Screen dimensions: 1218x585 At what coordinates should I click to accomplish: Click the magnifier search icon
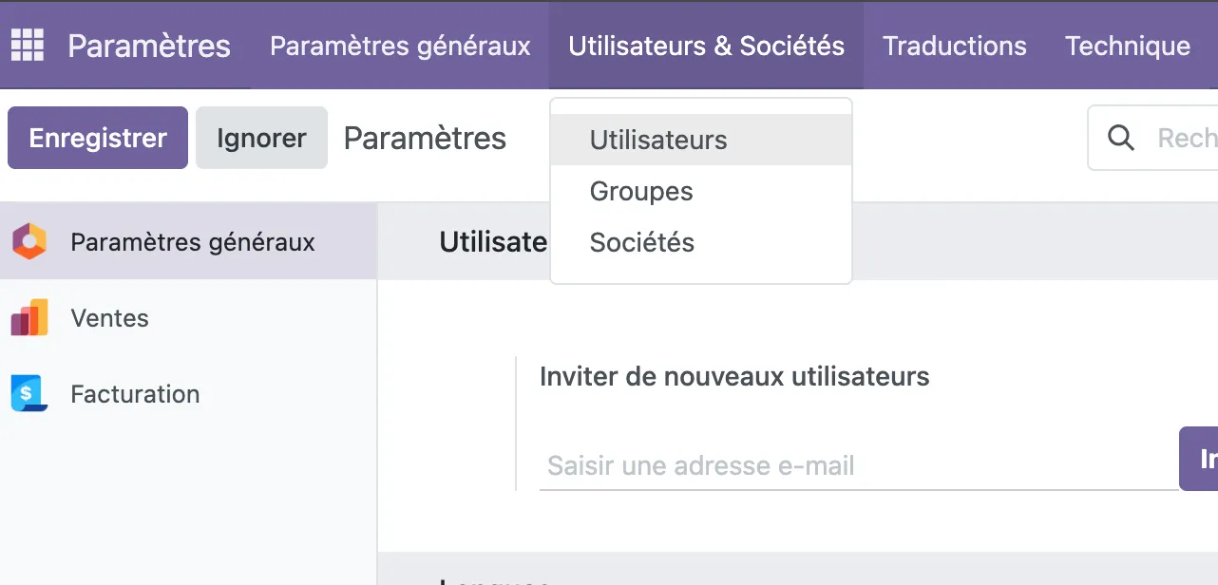tap(1121, 138)
